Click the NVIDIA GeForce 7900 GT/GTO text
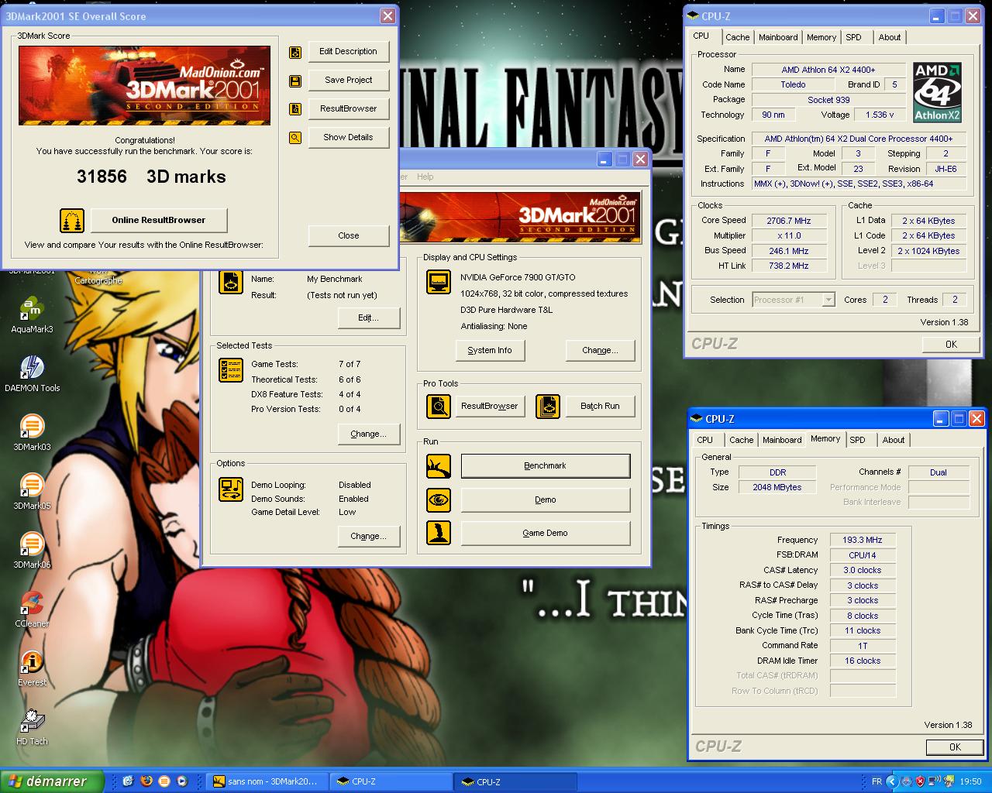 (x=518, y=277)
